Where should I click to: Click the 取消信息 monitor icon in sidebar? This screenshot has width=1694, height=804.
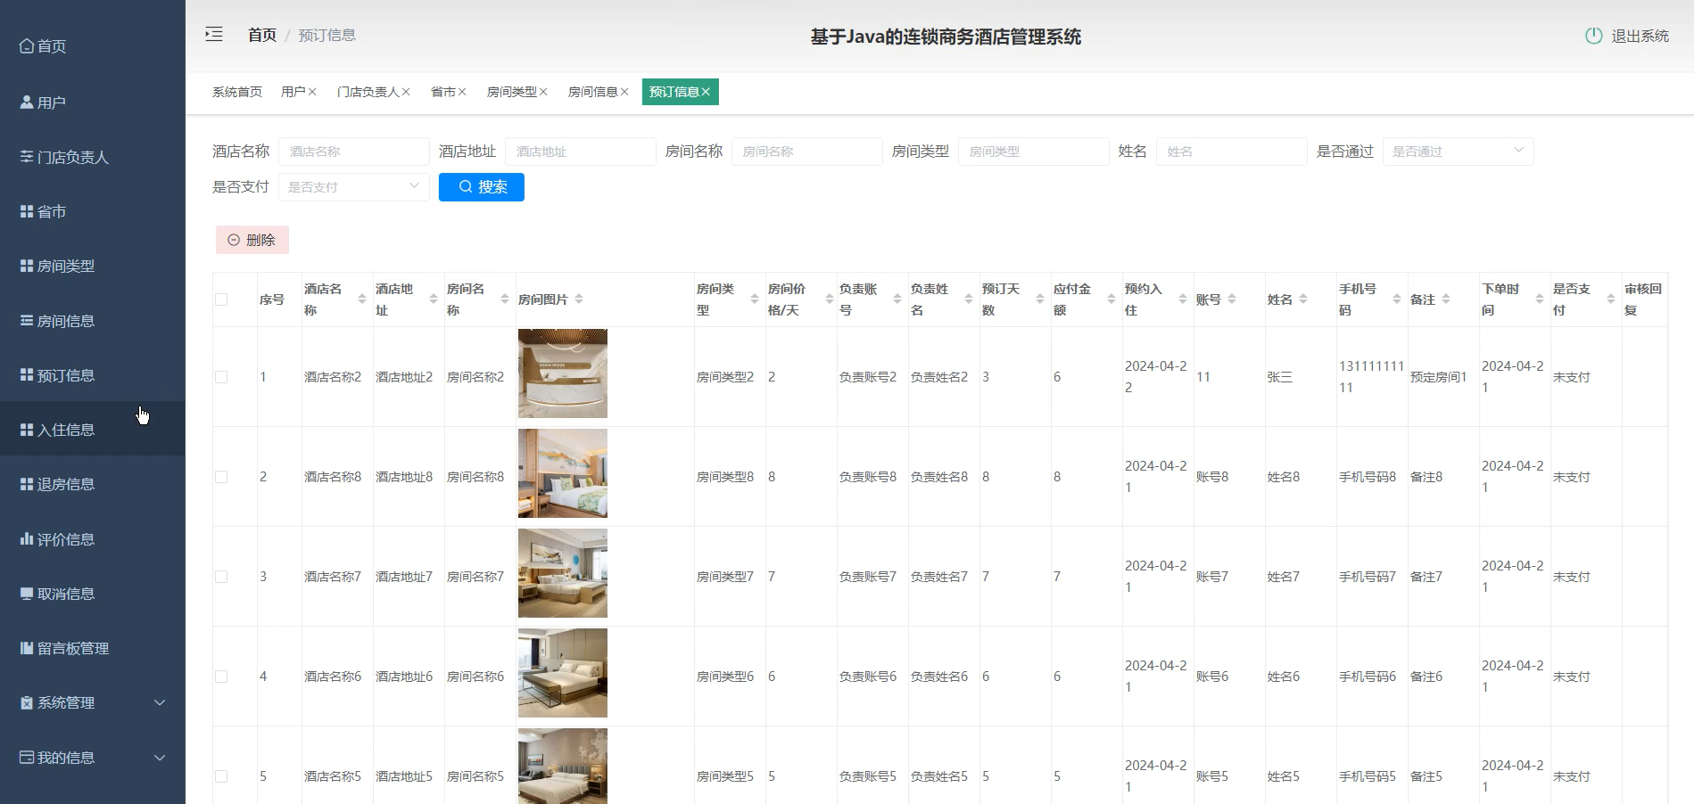click(x=27, y=594)
